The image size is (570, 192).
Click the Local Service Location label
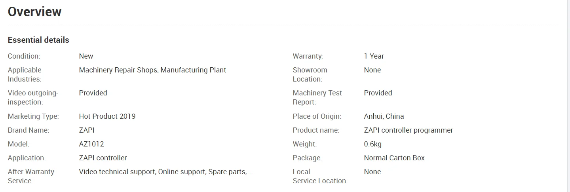[x=320, y=176]
